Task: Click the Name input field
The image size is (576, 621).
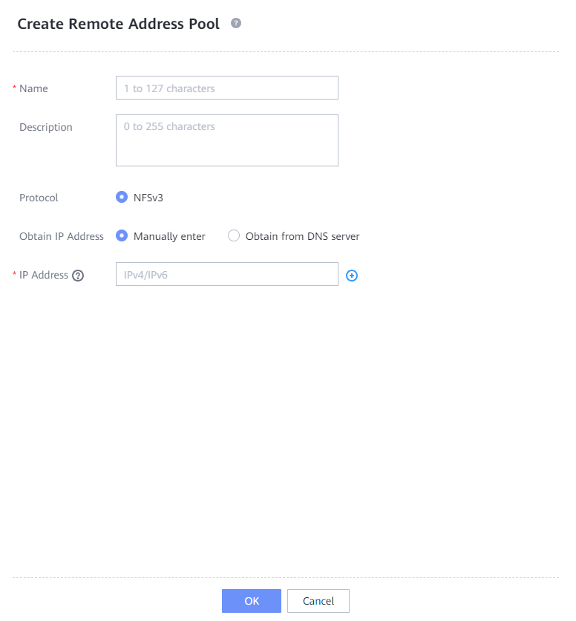Action: point(226,88)
